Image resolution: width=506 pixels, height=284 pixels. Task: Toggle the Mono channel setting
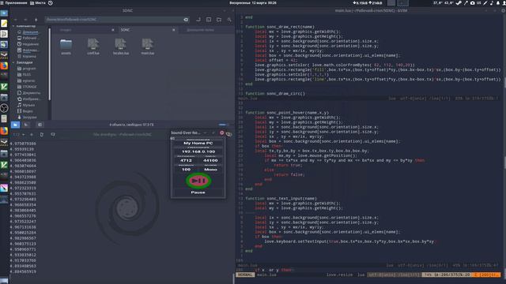(210, 169)
